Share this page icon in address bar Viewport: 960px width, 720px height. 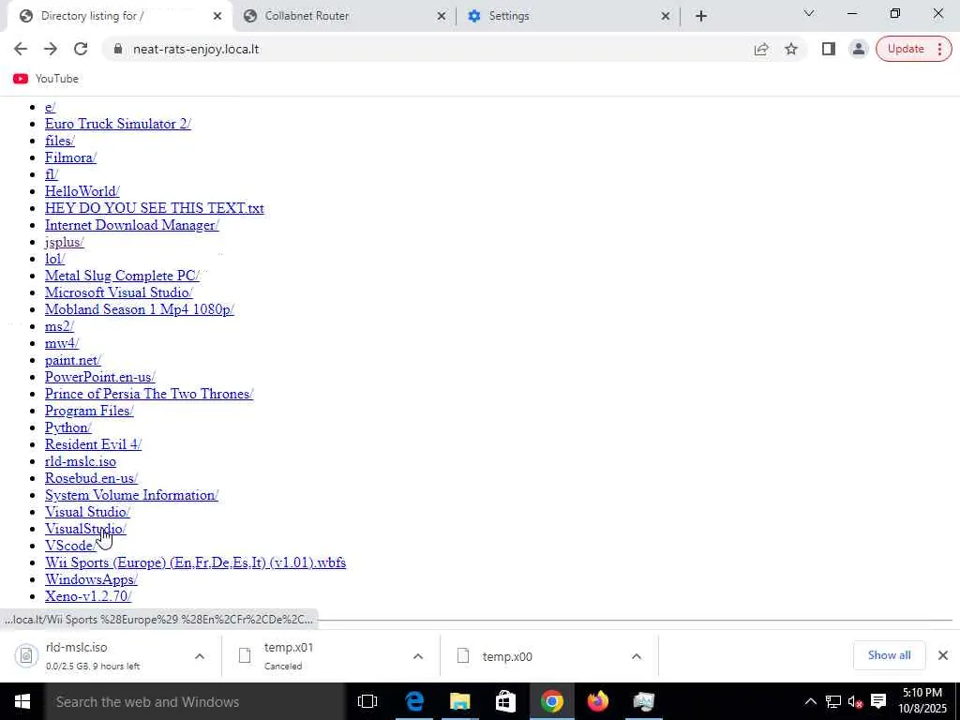pyautogui.click(x=761, y=49)
